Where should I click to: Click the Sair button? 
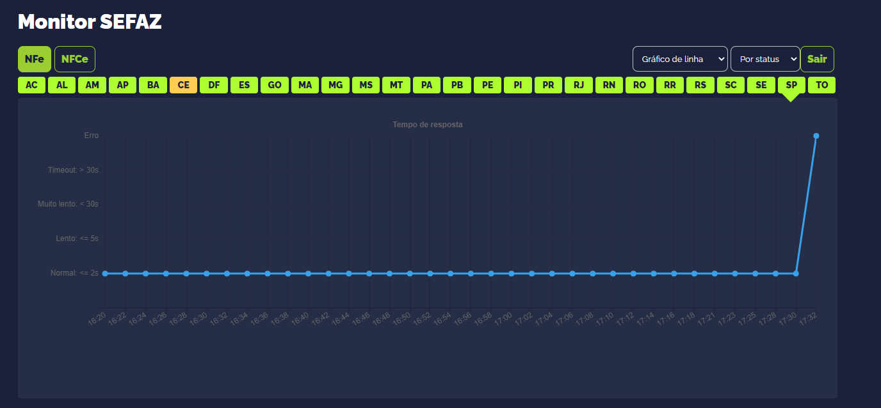(817, 59)
